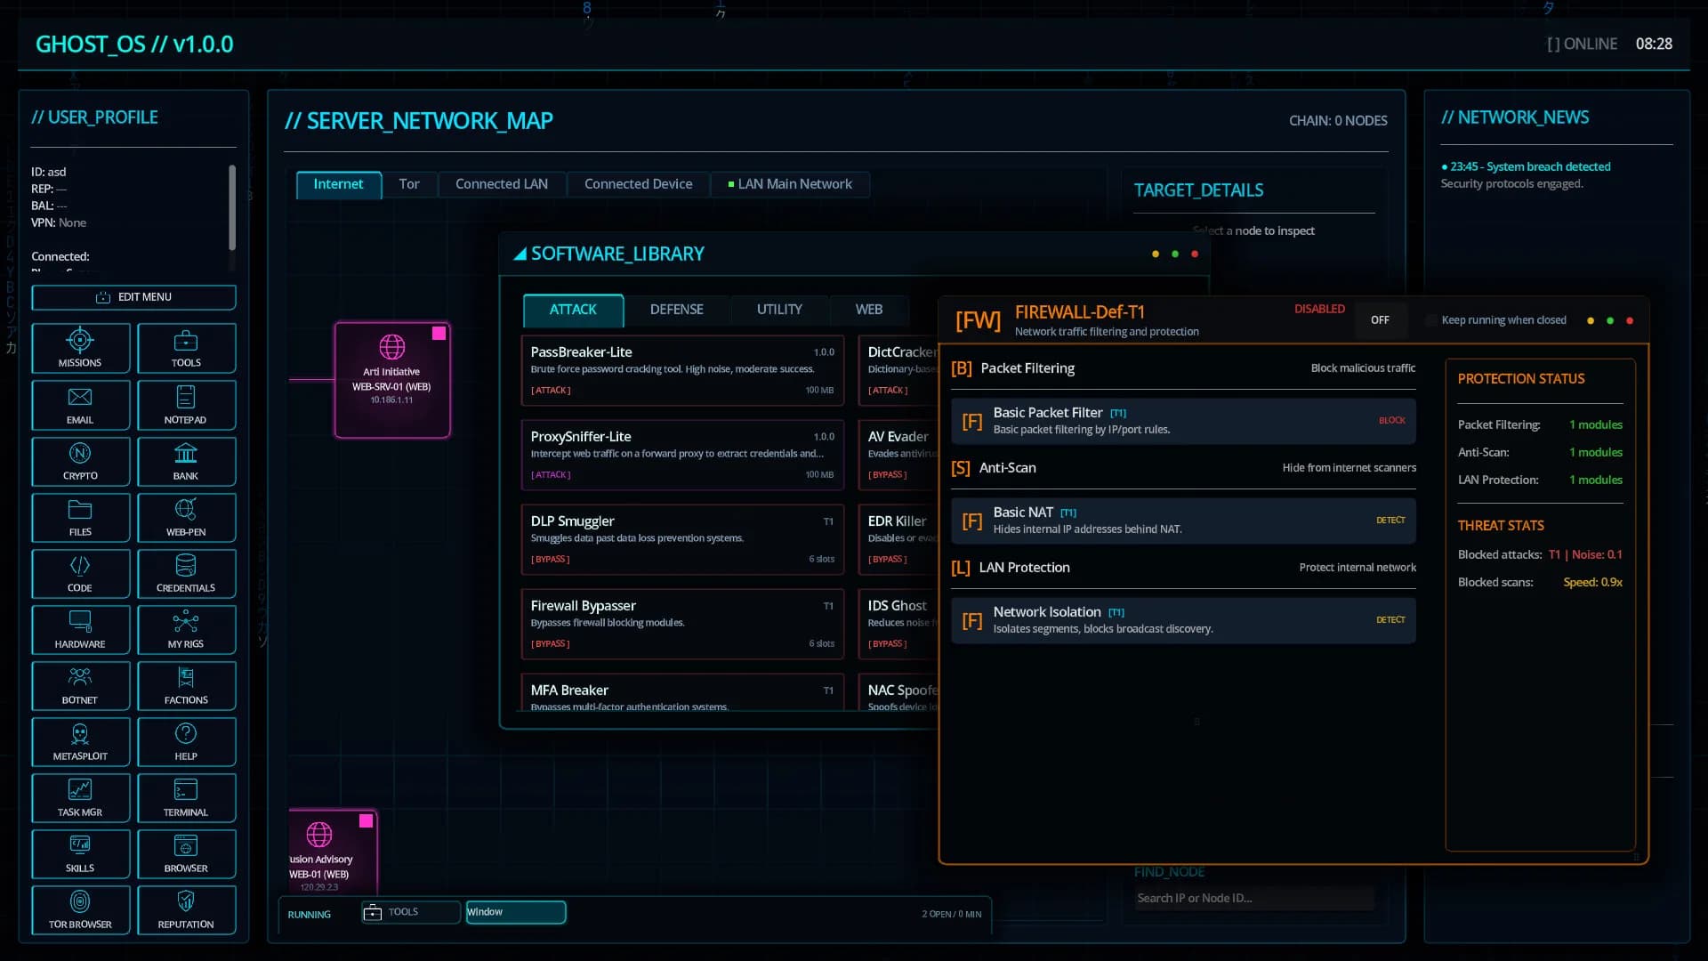This screenshot has width=1708, height=961.
Task: Select the Arti Initiative WEB-SRV-01 node
Action: (392, 380)
